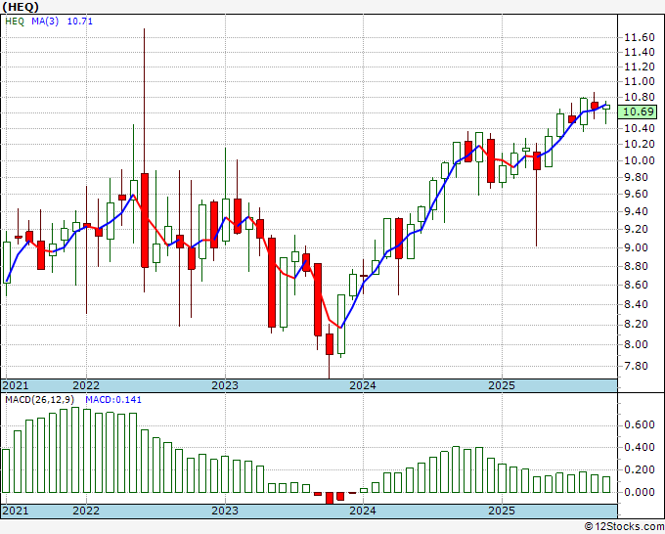665x534 pixels.
Task: Click 2025 on the price chart time axis
Action: point(502,385)
